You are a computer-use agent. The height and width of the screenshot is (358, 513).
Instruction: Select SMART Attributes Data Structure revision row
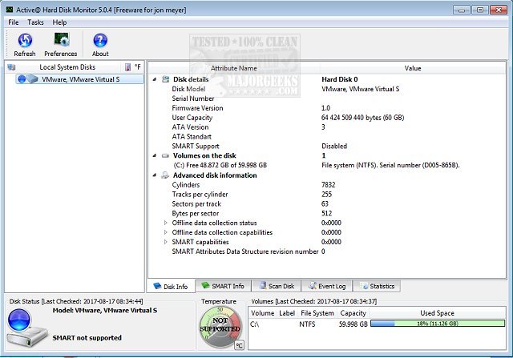[x=327, y=251]
